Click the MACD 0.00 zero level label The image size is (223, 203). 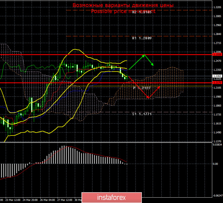click(x=215, y=164)
